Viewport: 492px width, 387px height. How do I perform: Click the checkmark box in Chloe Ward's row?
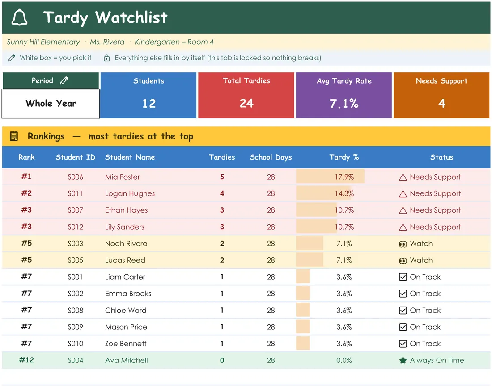click(403, 311)
